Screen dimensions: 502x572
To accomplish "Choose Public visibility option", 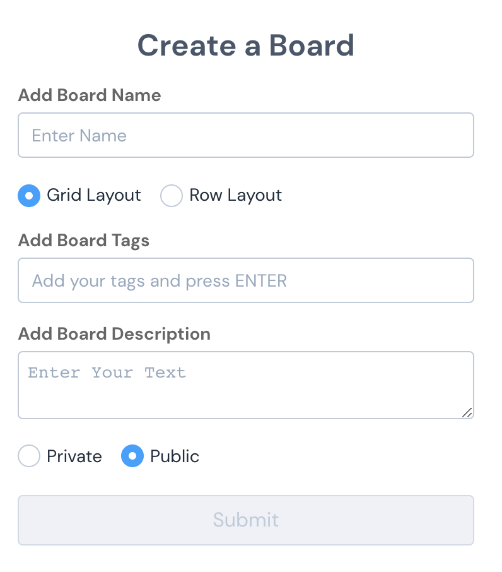I will 131,456.
